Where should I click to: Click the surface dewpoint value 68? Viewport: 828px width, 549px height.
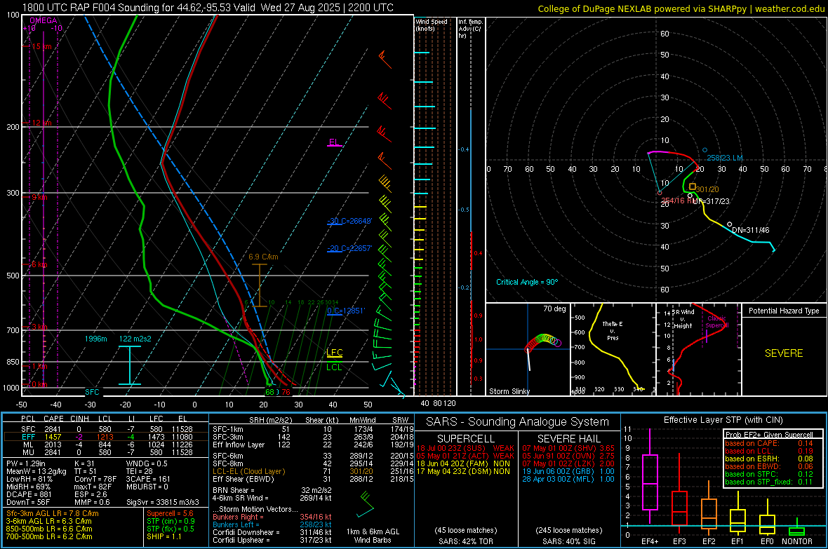270,392
